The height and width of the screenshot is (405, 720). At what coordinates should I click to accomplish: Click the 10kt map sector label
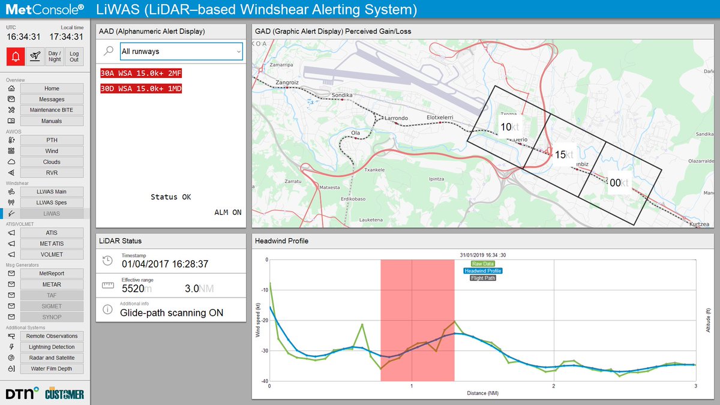(x=509, y=127)
